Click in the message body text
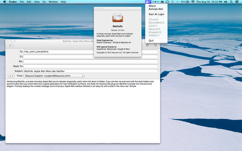242x151 pixels. pyautogui.click(x=80, y=84)
